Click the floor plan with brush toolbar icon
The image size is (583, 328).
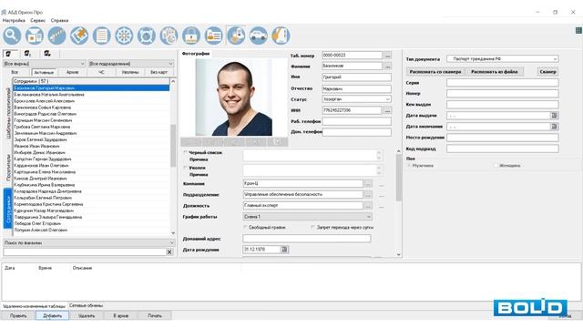click(79, 36)
